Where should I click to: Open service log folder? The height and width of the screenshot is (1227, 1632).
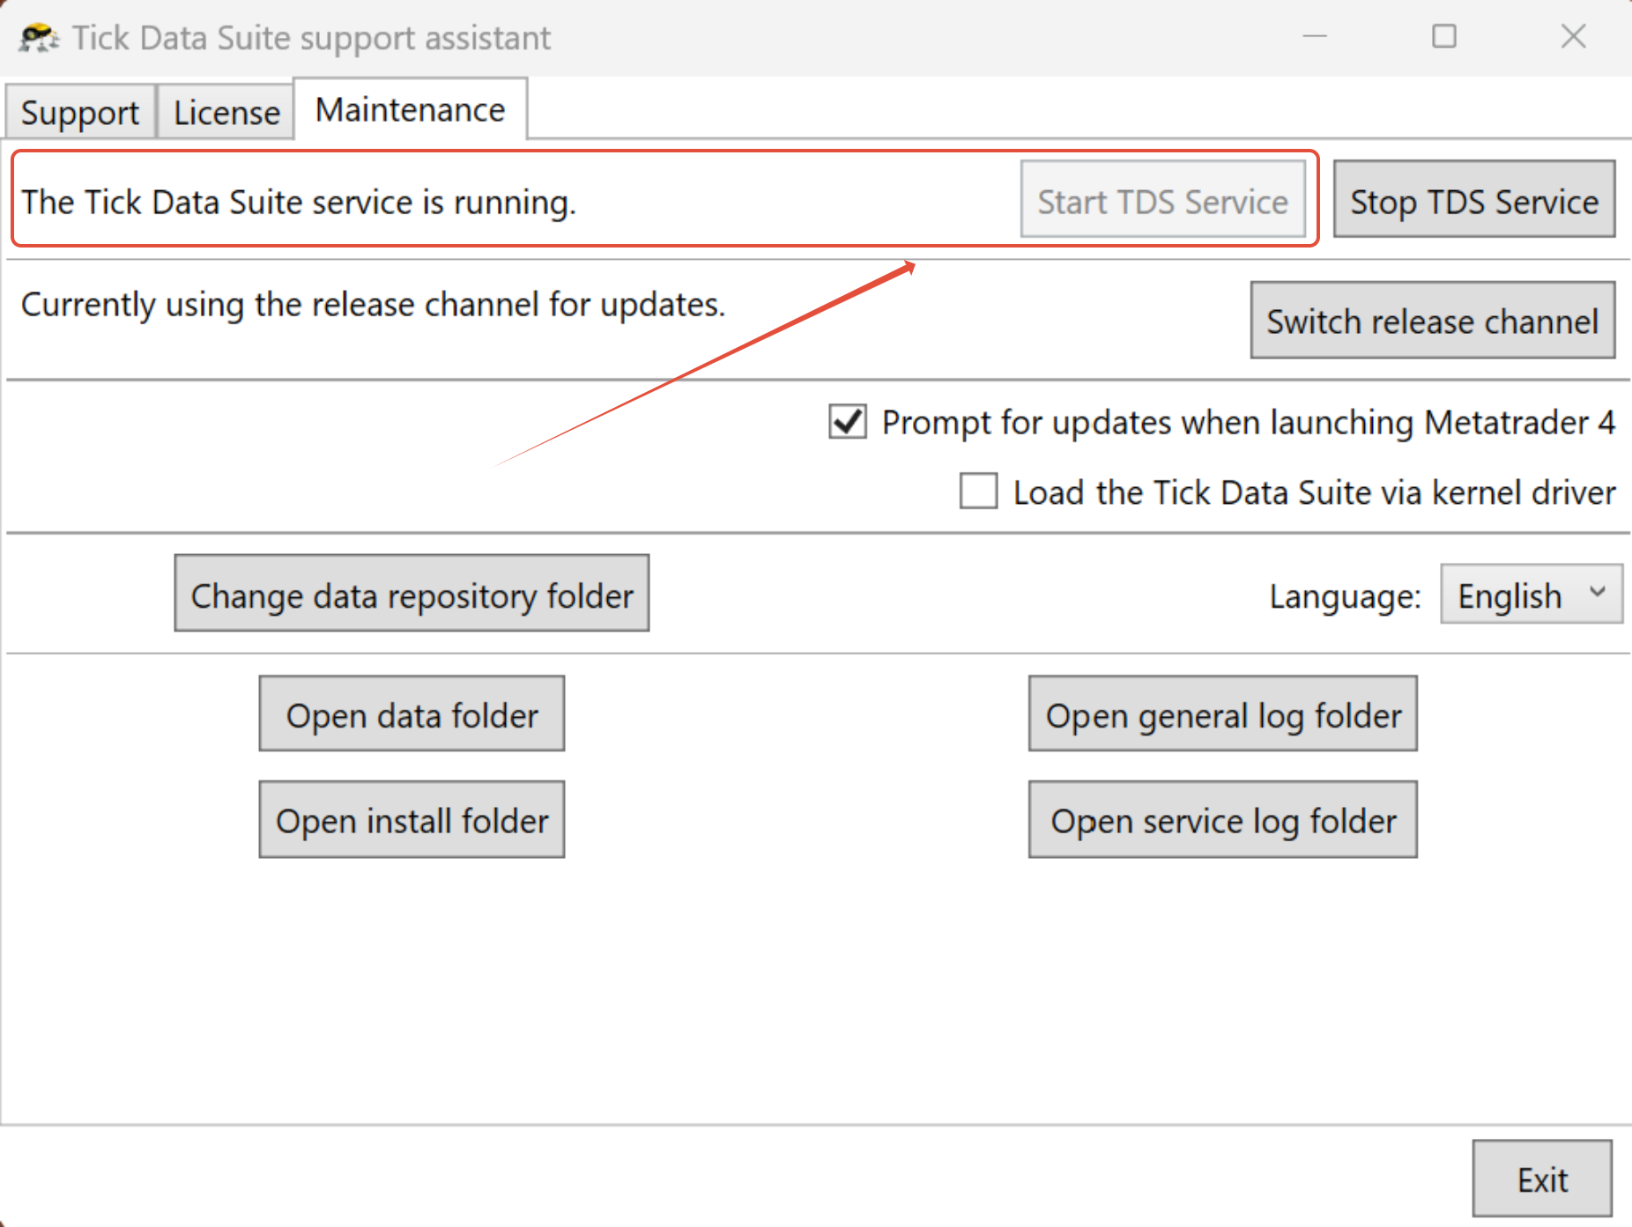[1223, 820]
